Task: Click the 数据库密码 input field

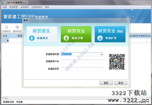Action: pyautogui.click(x=82, y=69)
